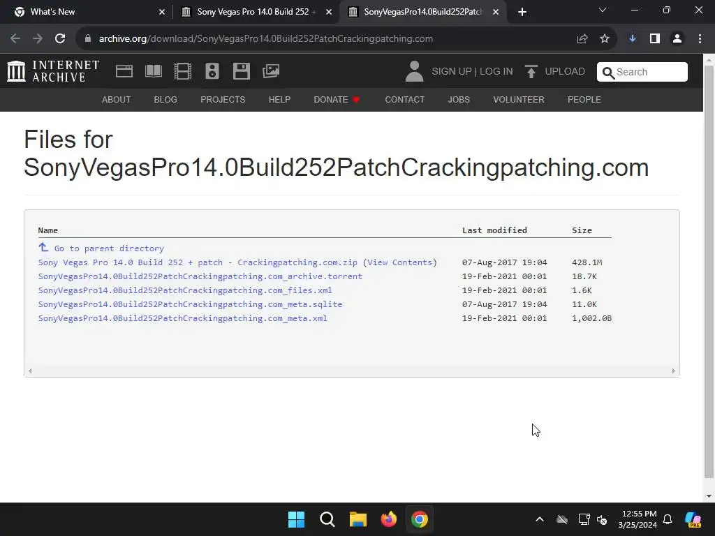Screen dimensions: 715x536
Task: Click the archive.org address bar URL
Action: [266, 39]
